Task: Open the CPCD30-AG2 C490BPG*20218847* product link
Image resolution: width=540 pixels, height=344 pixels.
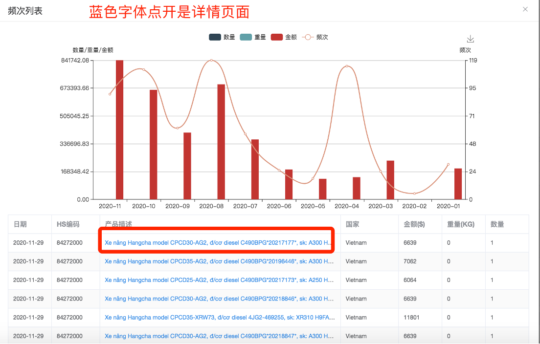Action: pos(219,336)
